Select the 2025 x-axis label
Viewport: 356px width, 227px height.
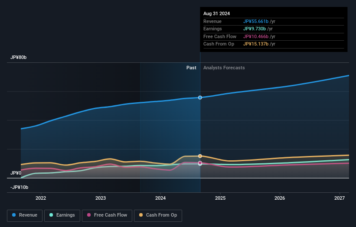[220, 198]
